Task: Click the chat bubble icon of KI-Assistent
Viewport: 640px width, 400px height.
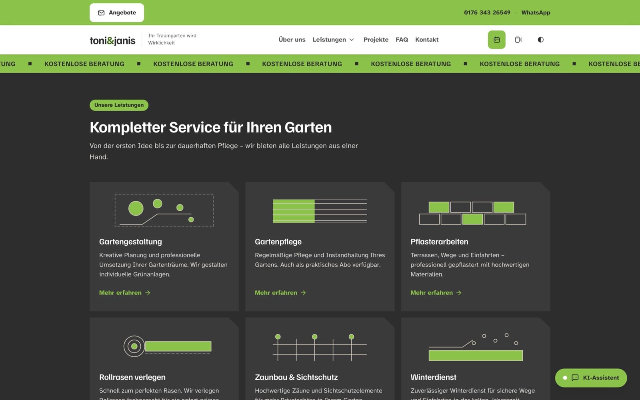Action: pos(575,378)
